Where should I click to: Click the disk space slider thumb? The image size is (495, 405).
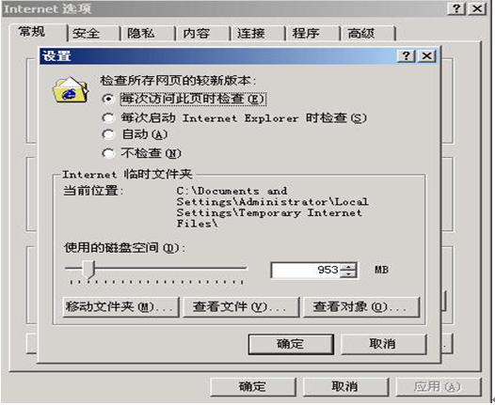tap(88, 269)
